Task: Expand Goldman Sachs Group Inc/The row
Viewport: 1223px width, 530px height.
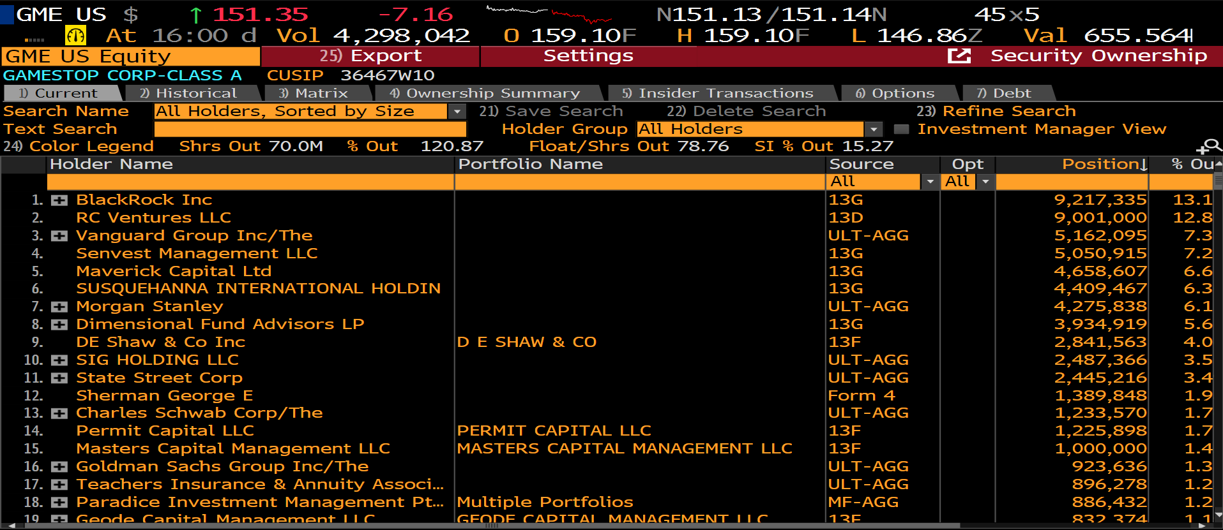Action: point(59,467)
